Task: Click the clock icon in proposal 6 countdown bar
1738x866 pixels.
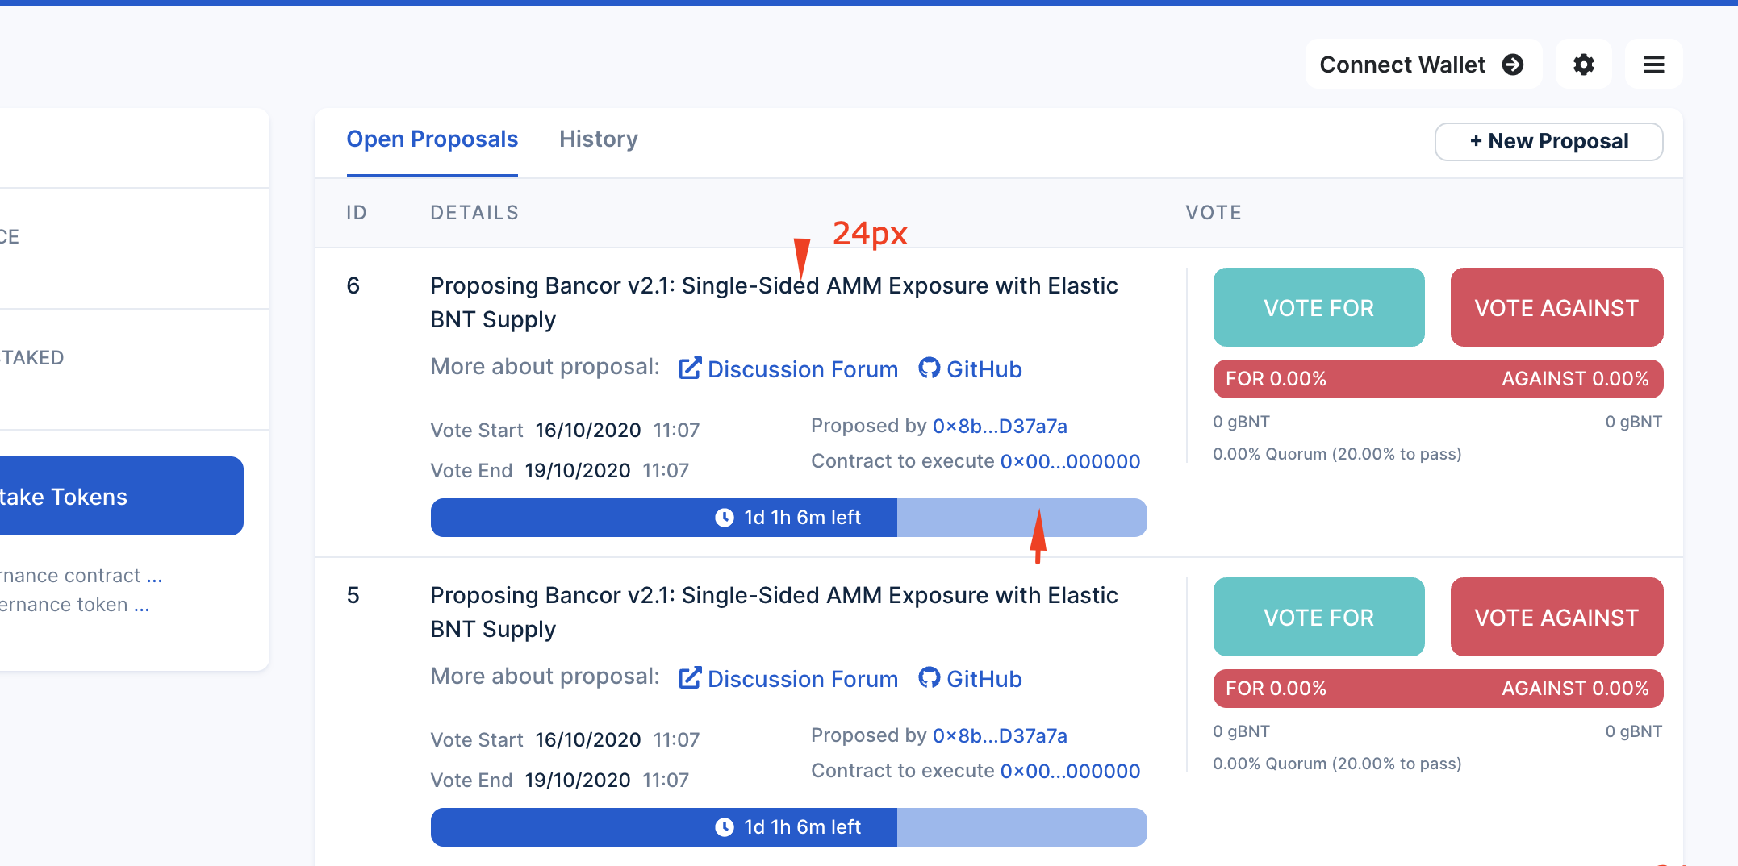Action: tap(725, 518)
